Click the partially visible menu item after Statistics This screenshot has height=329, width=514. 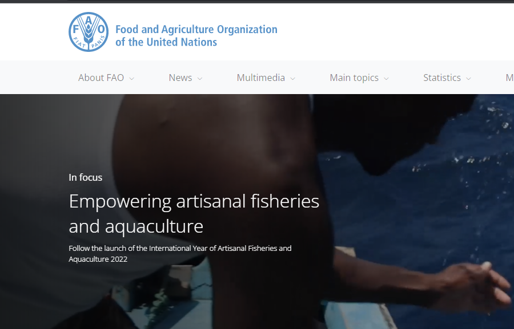510,78
